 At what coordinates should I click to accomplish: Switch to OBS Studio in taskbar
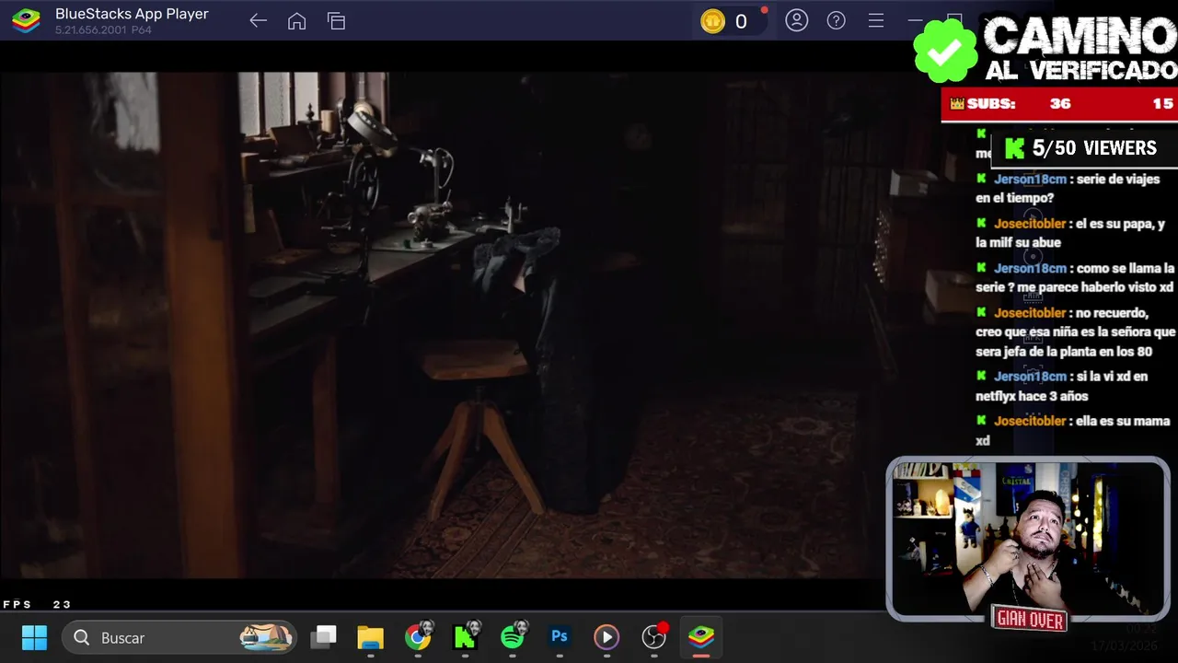[654, 636]
